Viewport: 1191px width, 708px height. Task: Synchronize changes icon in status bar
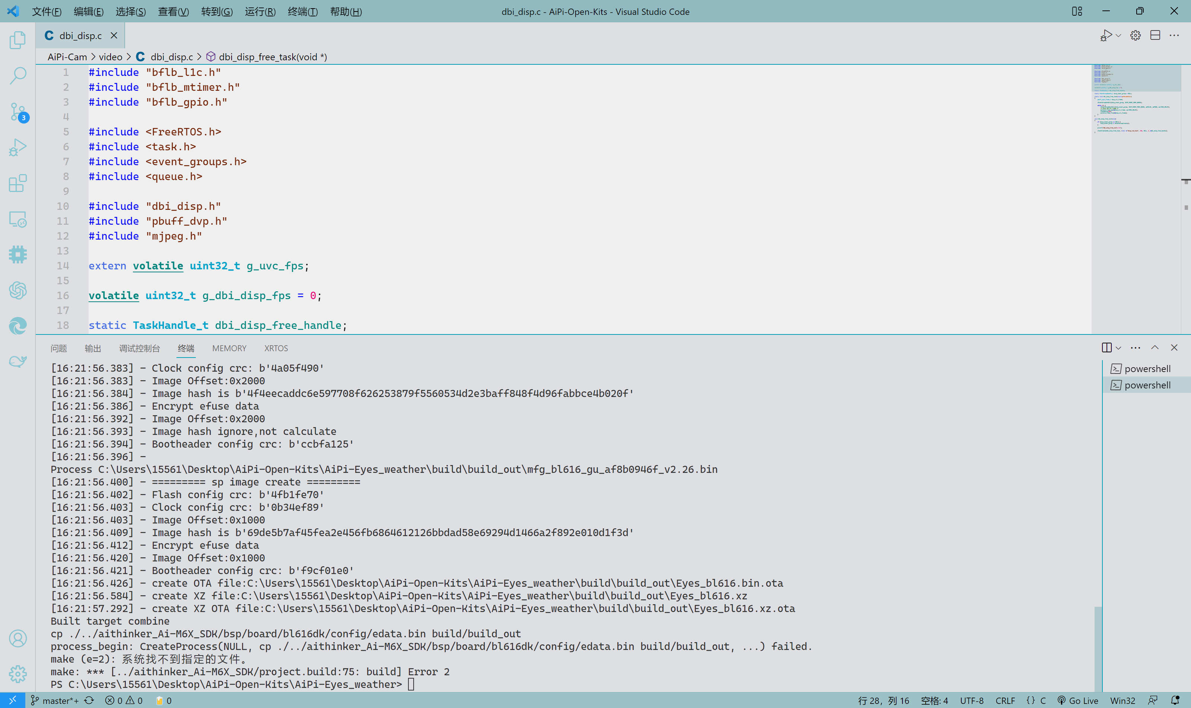point(89,700)
